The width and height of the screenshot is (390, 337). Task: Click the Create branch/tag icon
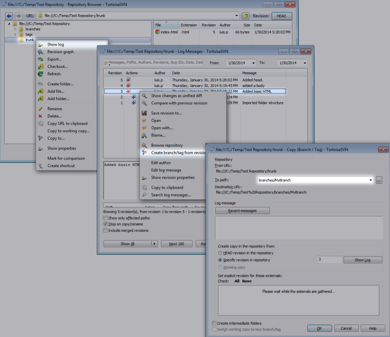pos(144,153)
